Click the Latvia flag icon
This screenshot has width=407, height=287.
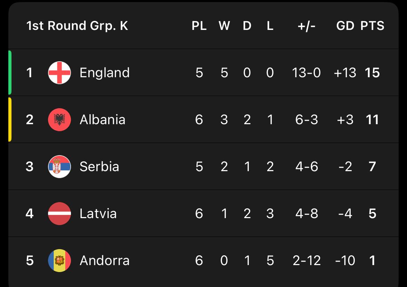pyautogui.click(x=59, y=214)
